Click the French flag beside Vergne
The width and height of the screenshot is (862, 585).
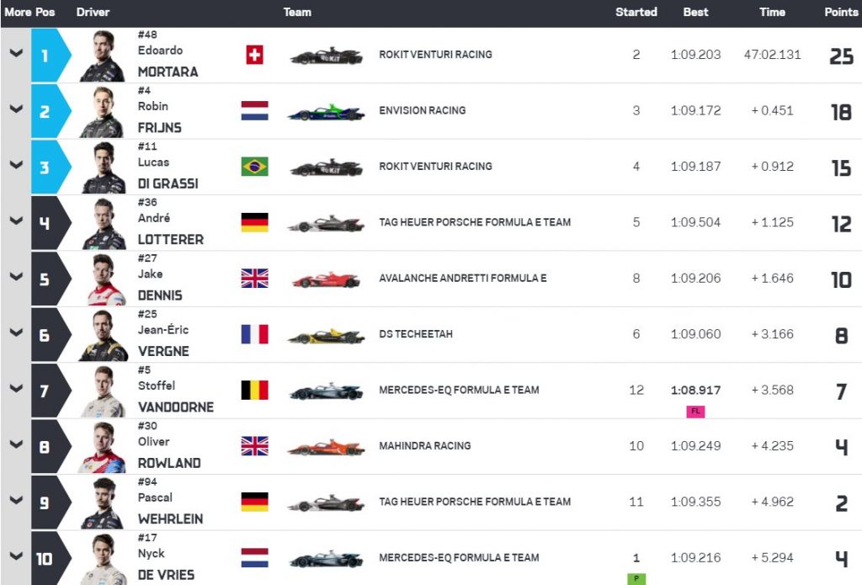tap(254, 334)
